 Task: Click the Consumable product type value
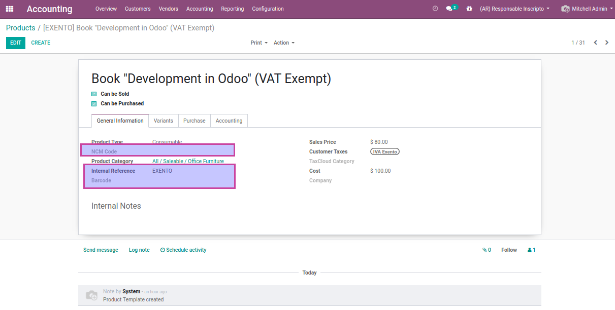(167, 142)
